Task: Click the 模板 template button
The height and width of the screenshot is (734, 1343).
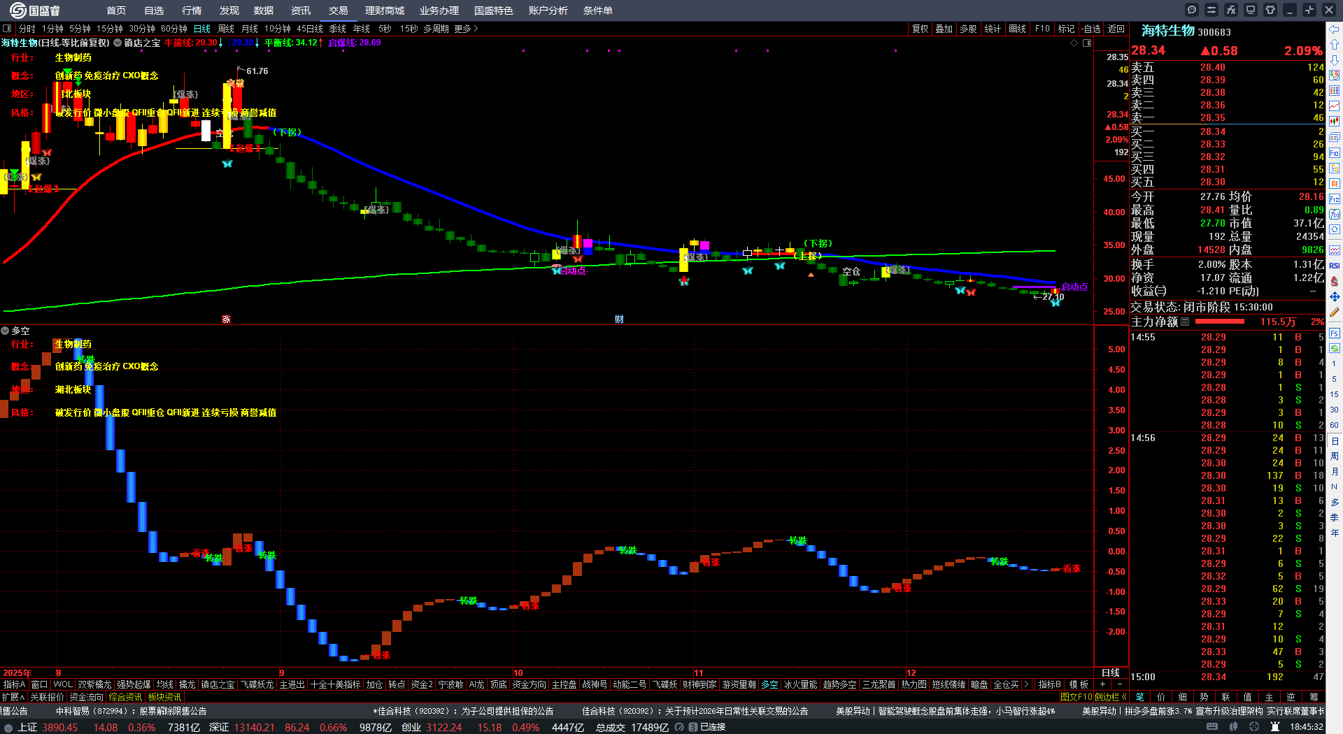Action: 1079,684
